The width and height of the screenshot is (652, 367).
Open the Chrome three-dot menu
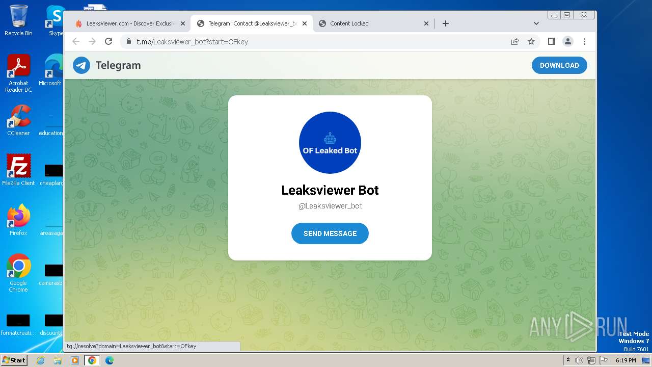point(584,42)
